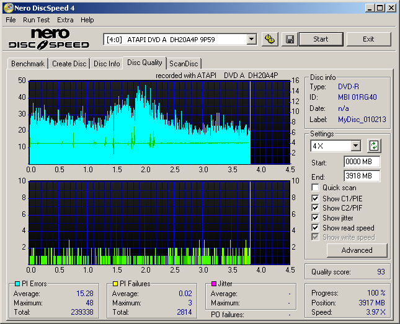Click the Start button
The image size is (400, 324).
click(321, 39)
